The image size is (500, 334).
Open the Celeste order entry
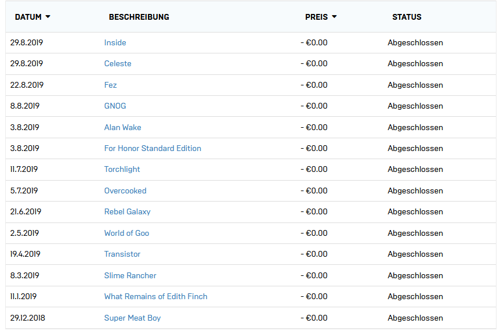(118, 63)
